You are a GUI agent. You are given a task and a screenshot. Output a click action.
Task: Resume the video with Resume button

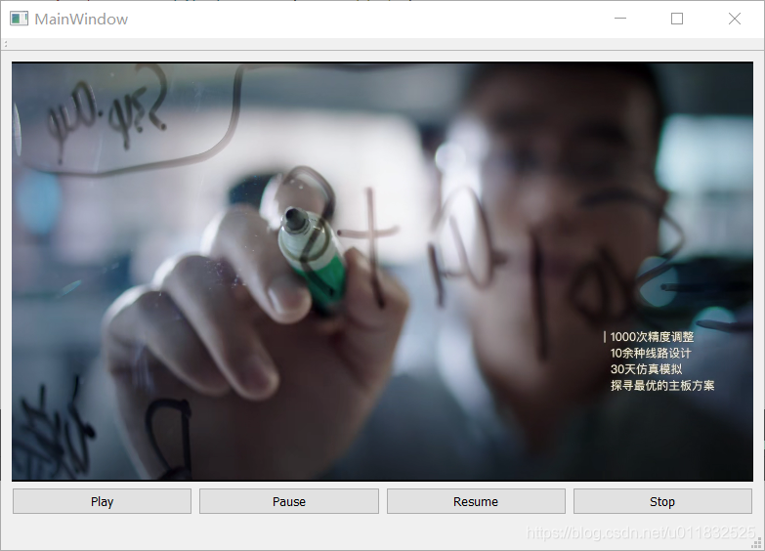476,501
